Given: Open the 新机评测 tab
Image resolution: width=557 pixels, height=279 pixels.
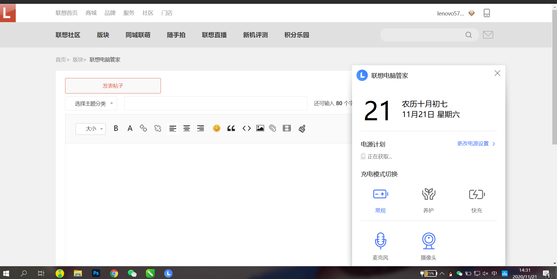Looking at the screenshot, I should 255,35.
